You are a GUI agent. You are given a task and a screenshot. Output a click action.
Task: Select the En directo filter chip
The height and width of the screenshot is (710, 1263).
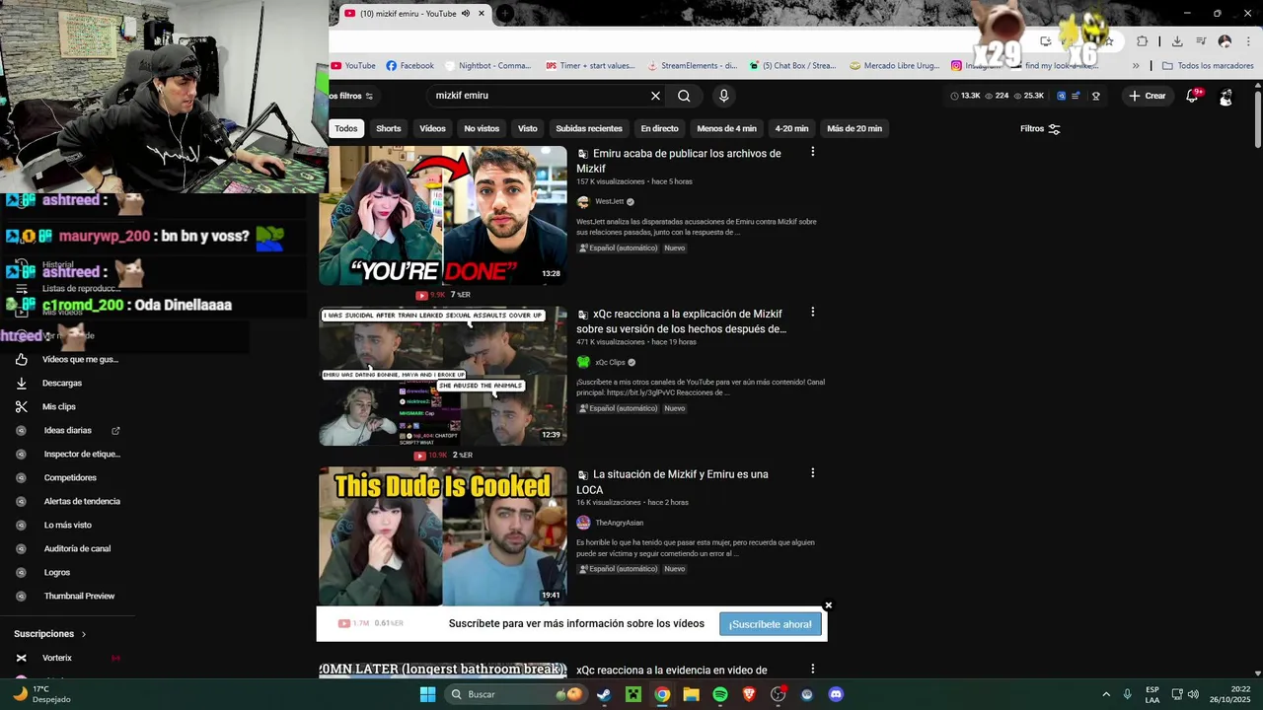pos(659,128)
